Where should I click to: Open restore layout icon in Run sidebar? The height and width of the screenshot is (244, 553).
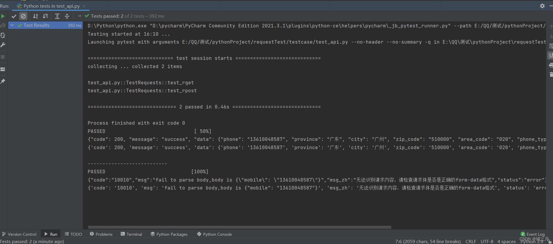coord(3,69)
